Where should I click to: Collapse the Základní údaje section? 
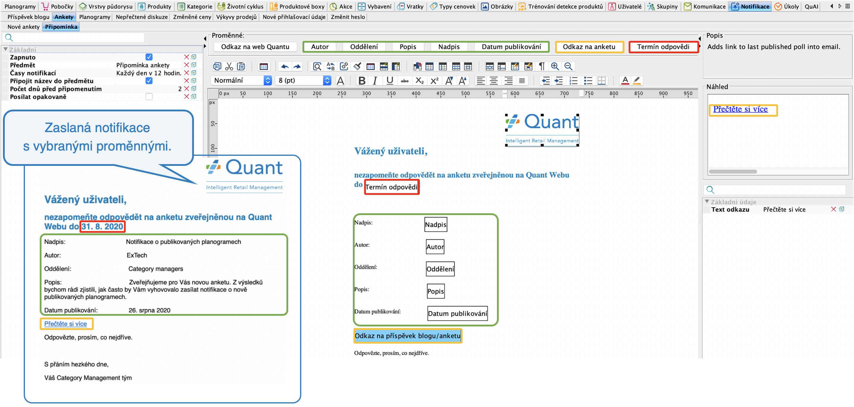(x=707, y=202)
